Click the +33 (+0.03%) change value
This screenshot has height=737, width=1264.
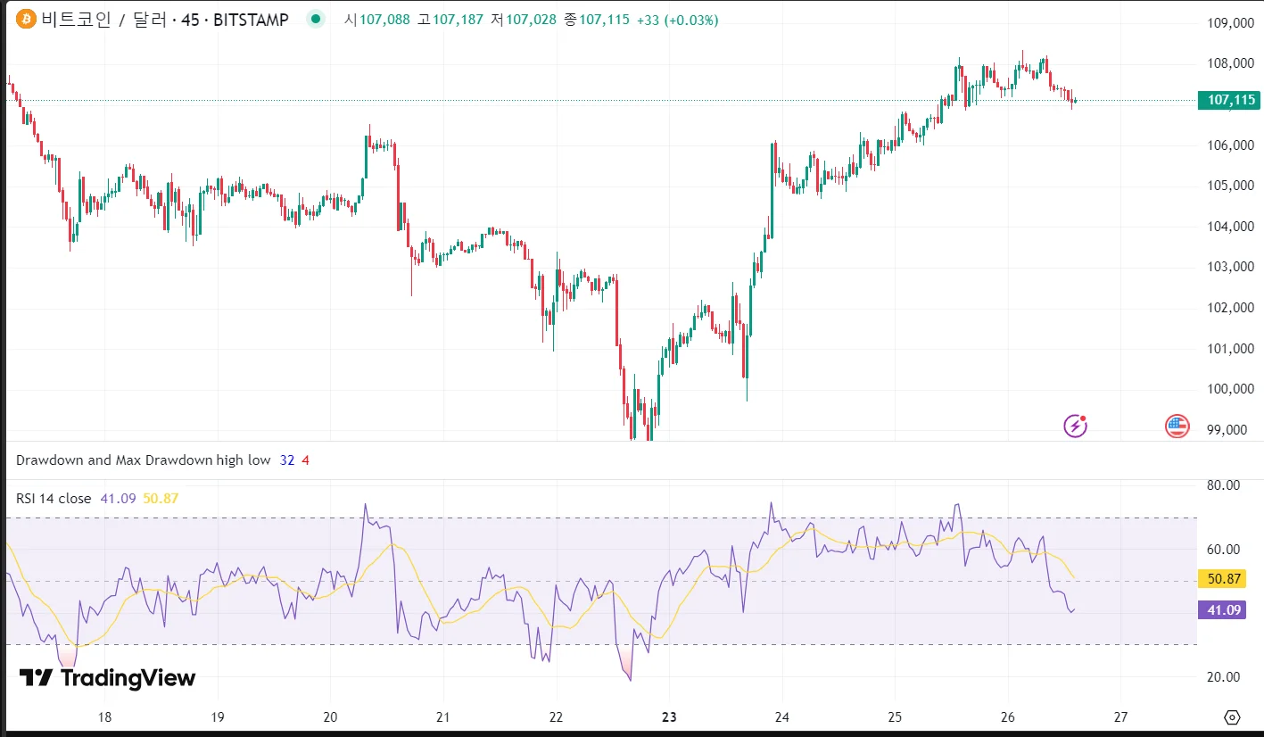point(677,20)
